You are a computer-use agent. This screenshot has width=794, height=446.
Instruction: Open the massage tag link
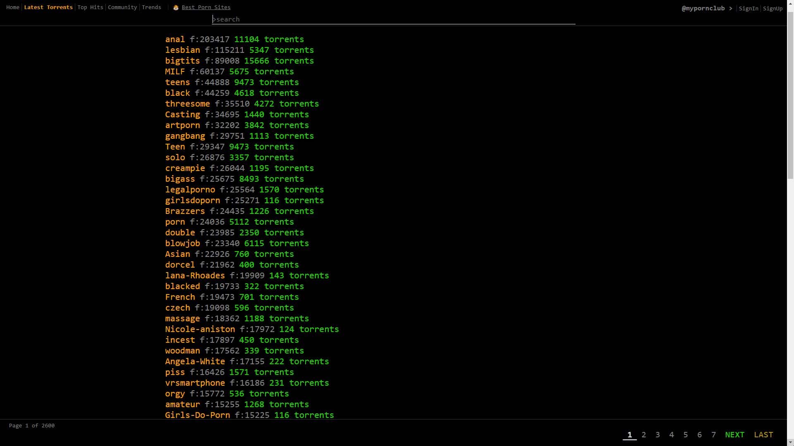pyautogui.click(x=182, y=318)
